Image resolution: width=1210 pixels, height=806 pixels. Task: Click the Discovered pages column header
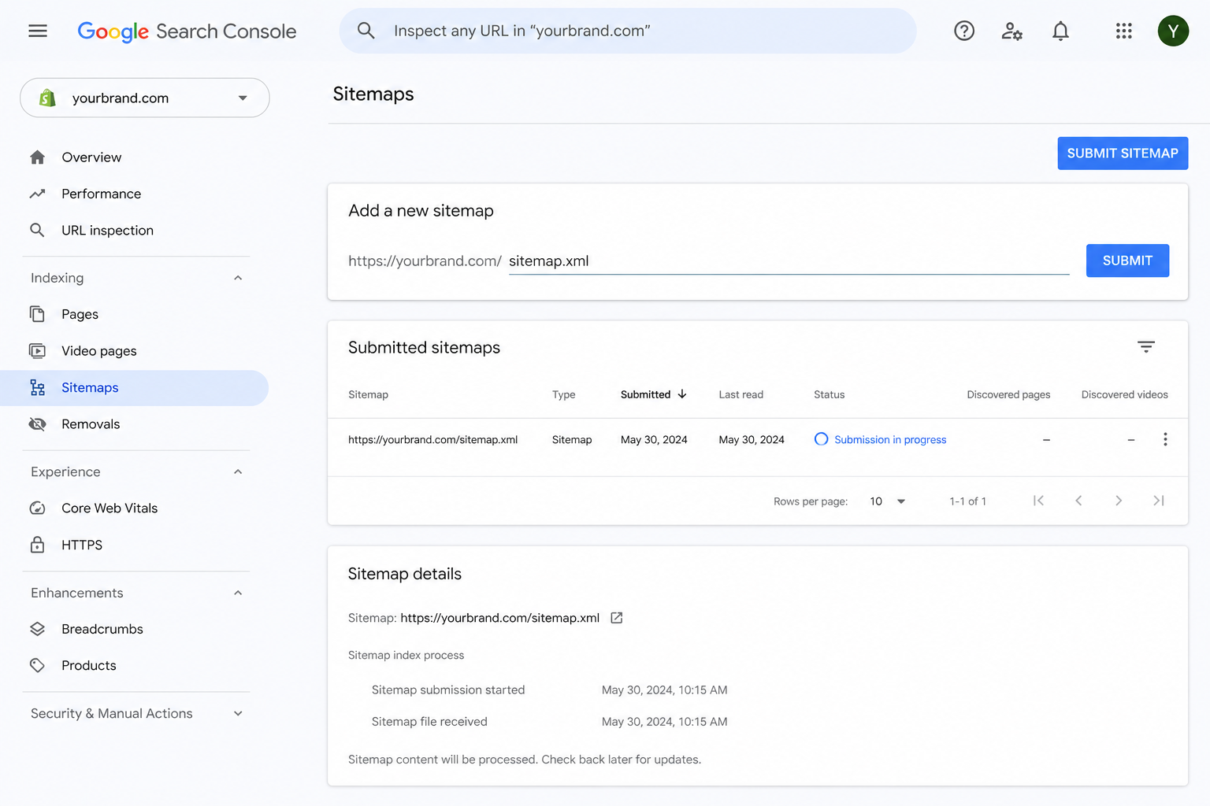pyautogui.click(x=1008, y=394)
